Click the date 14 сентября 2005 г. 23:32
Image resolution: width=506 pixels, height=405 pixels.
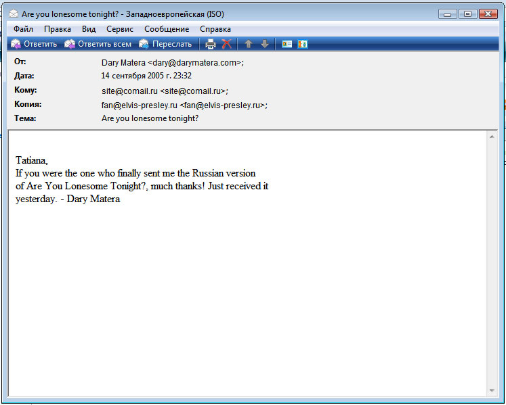pyautogui.click(x=146, y=76)
